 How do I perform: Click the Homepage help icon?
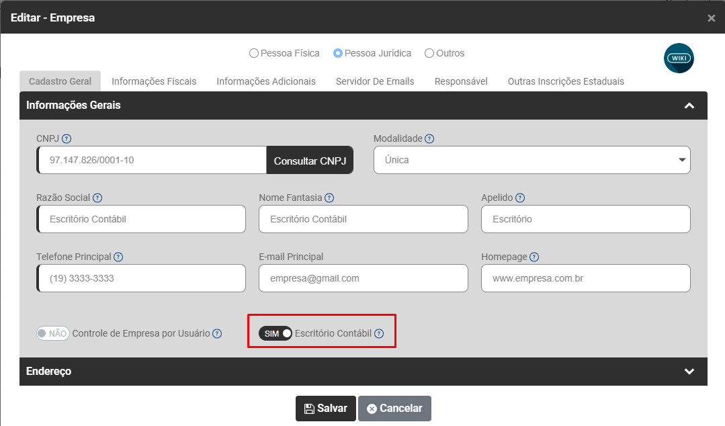tap(534, 257)
